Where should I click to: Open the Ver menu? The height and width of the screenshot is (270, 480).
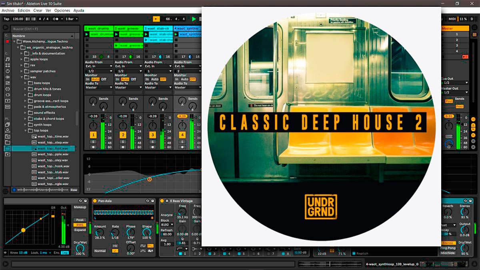point(48,10)
